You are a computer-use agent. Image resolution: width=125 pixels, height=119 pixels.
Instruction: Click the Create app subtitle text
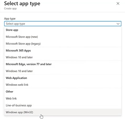(10, 8)
